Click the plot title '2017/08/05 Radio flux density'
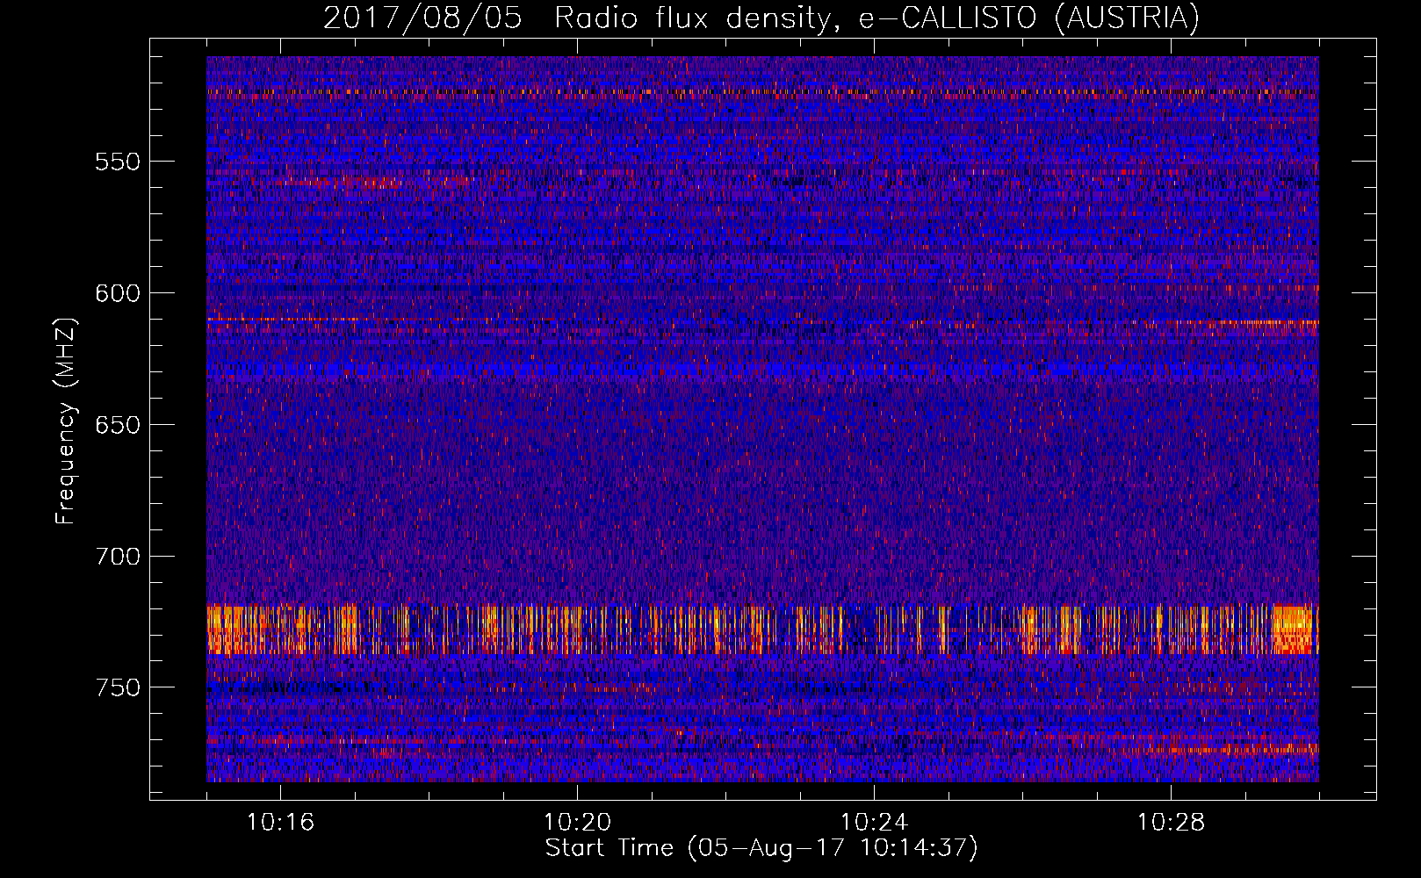The width and height of the screenshot is (1421, 878). [x=761, y=18]
